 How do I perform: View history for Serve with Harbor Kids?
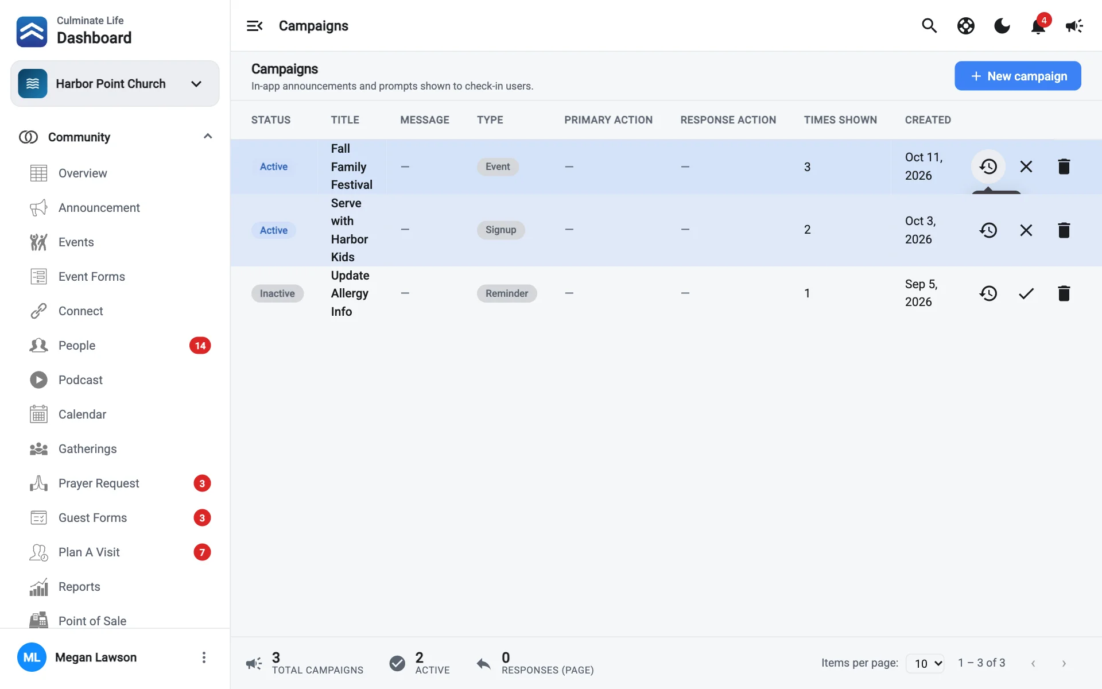tap(988, 230)
